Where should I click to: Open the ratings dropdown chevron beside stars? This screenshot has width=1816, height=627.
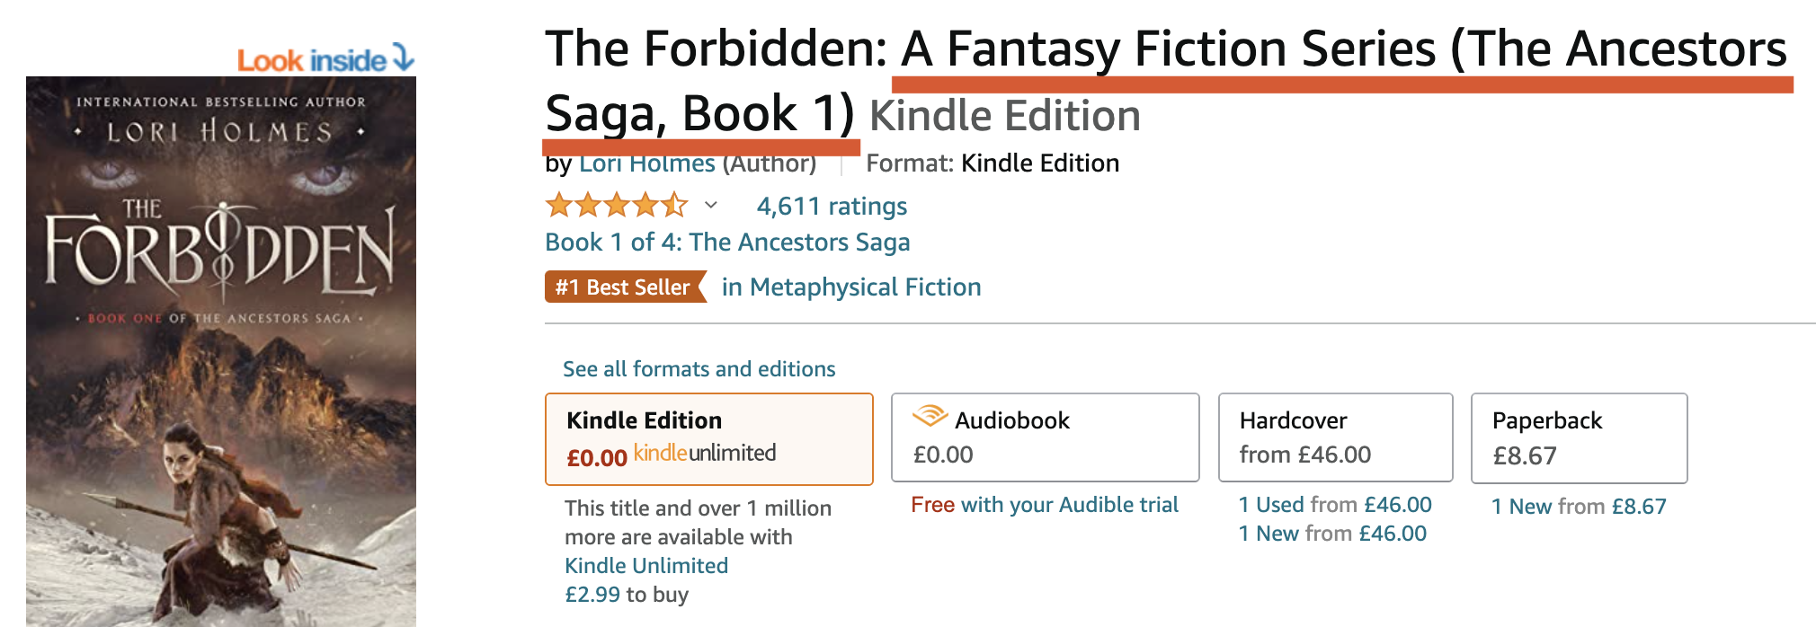point(710,206)
